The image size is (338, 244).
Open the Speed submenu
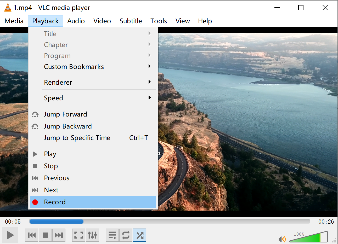click(93, 98)
